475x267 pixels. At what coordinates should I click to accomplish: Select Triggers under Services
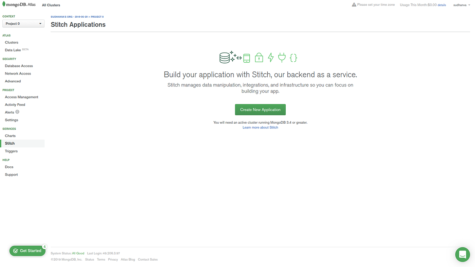11,151
